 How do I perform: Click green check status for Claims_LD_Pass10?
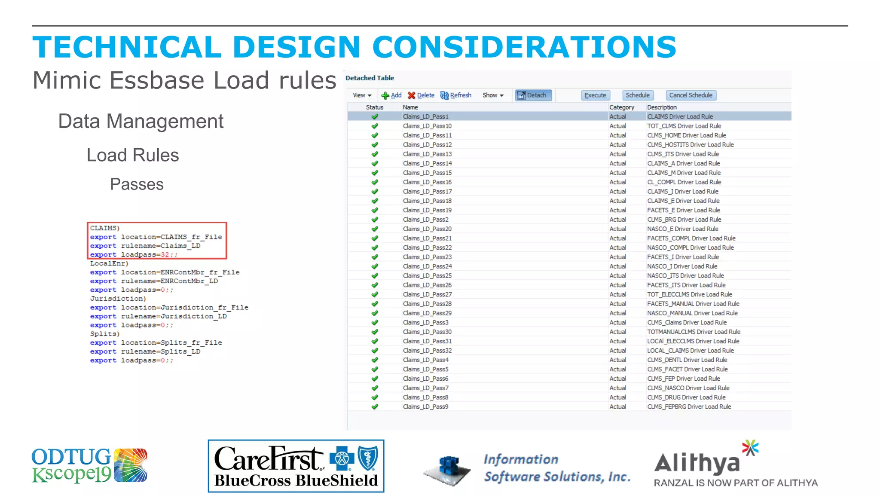click(375, 126)
